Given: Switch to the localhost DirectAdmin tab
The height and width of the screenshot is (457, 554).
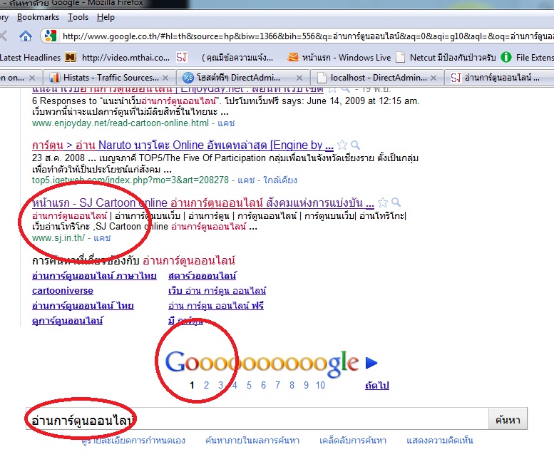Looking at the screenshot, I should pos(378,78).
